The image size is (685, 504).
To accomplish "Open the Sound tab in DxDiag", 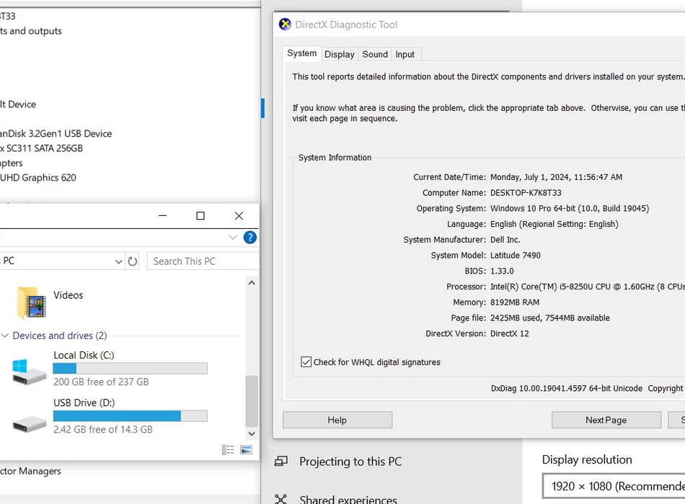I will click(375, 54).
